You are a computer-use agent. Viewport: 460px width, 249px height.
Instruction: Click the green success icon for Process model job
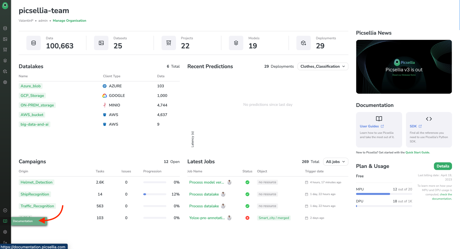pyautogui.click(x=247, y=182)
